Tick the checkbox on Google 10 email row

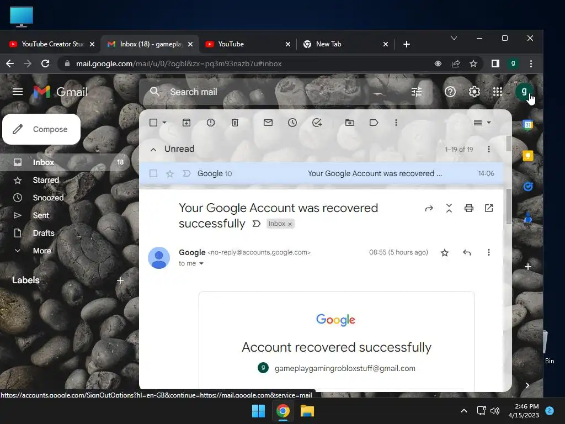(153, 173)
